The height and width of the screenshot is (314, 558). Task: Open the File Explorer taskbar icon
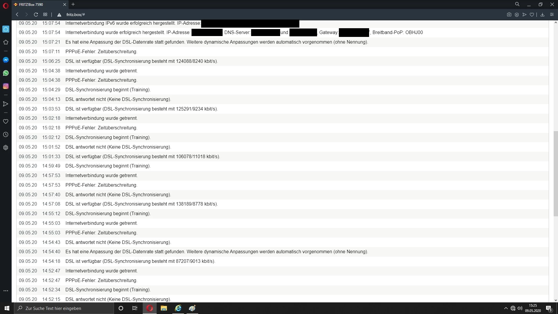click(164, 308)
